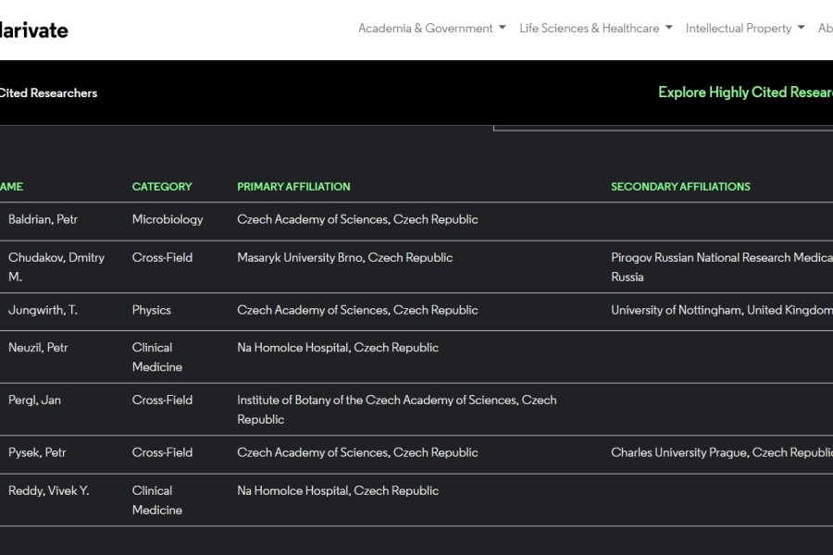833x555 pixels.
Task: Click the Secondary Affiliations column header
Action: point(680,187)
